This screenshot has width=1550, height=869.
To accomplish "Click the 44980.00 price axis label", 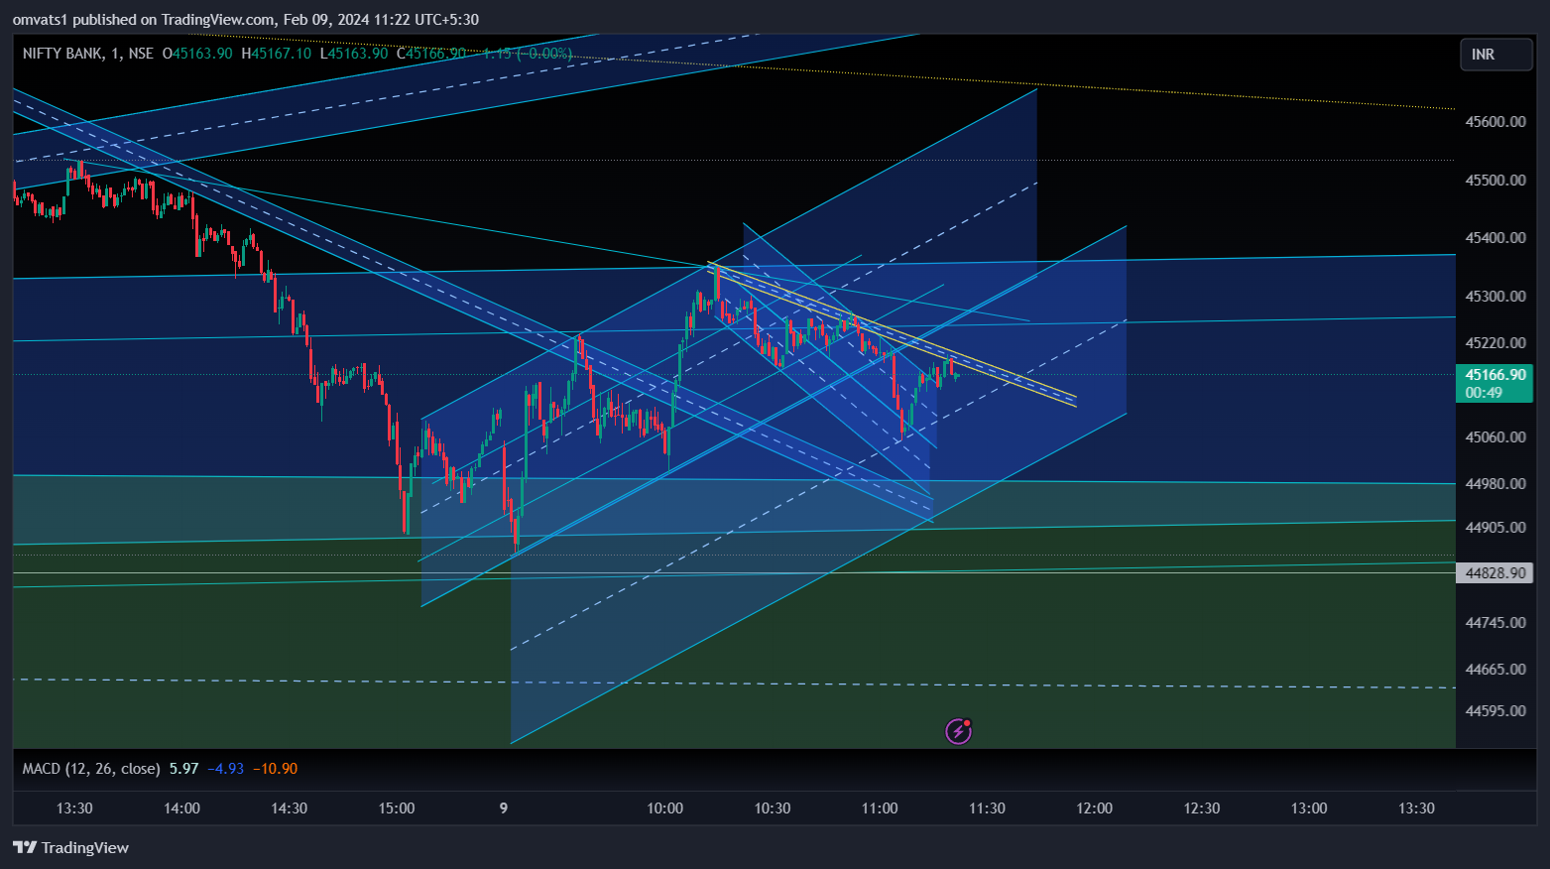I will tap(1494, 484).
